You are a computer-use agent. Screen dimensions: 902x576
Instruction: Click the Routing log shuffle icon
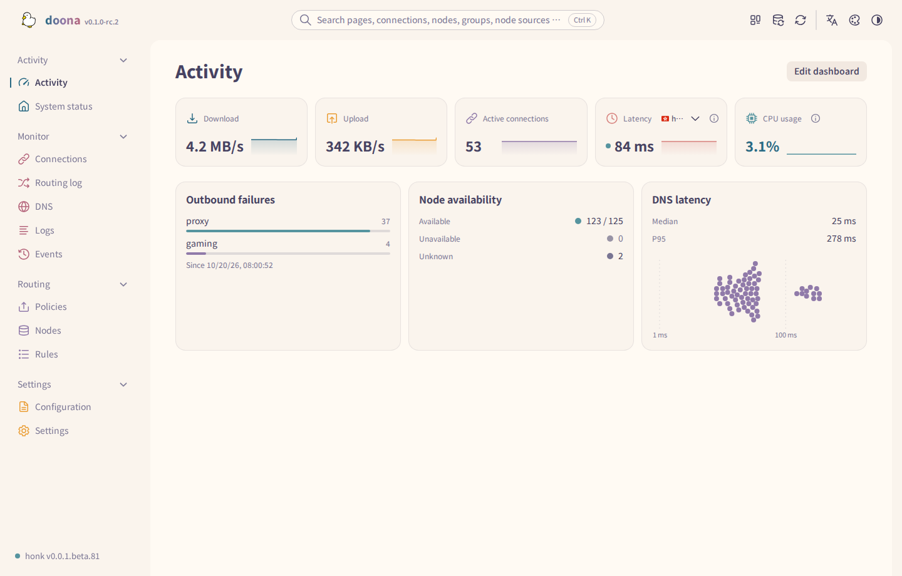(24, 183)
